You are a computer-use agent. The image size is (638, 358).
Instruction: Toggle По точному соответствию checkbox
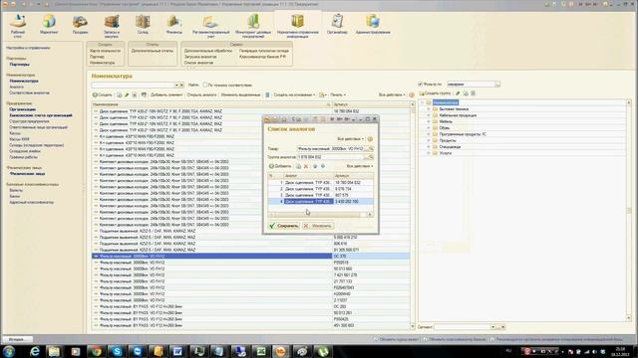(x=205, y=85)
